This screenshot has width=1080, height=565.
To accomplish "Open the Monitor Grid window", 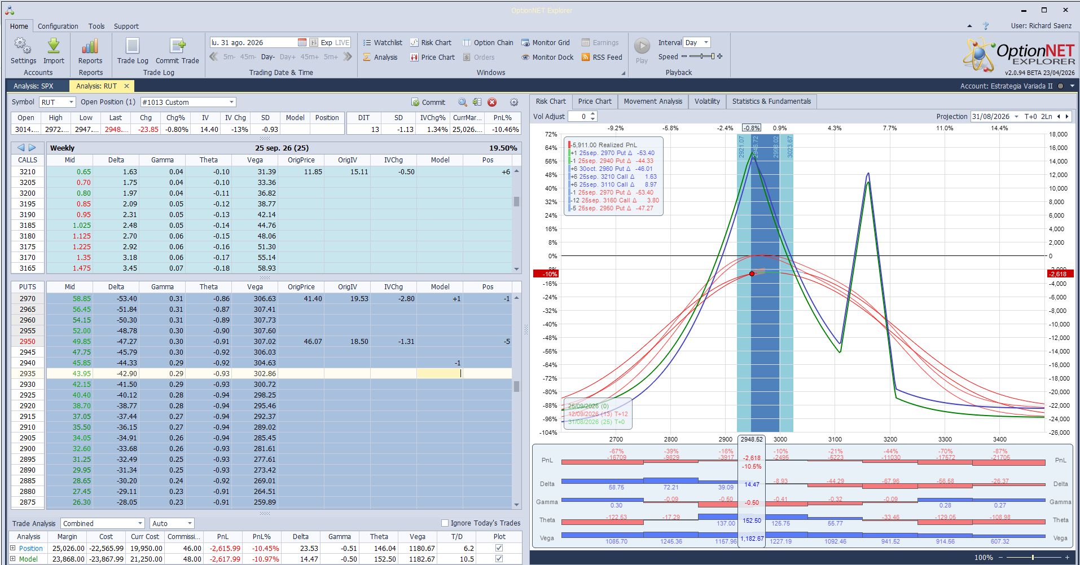I will [546, 42].
